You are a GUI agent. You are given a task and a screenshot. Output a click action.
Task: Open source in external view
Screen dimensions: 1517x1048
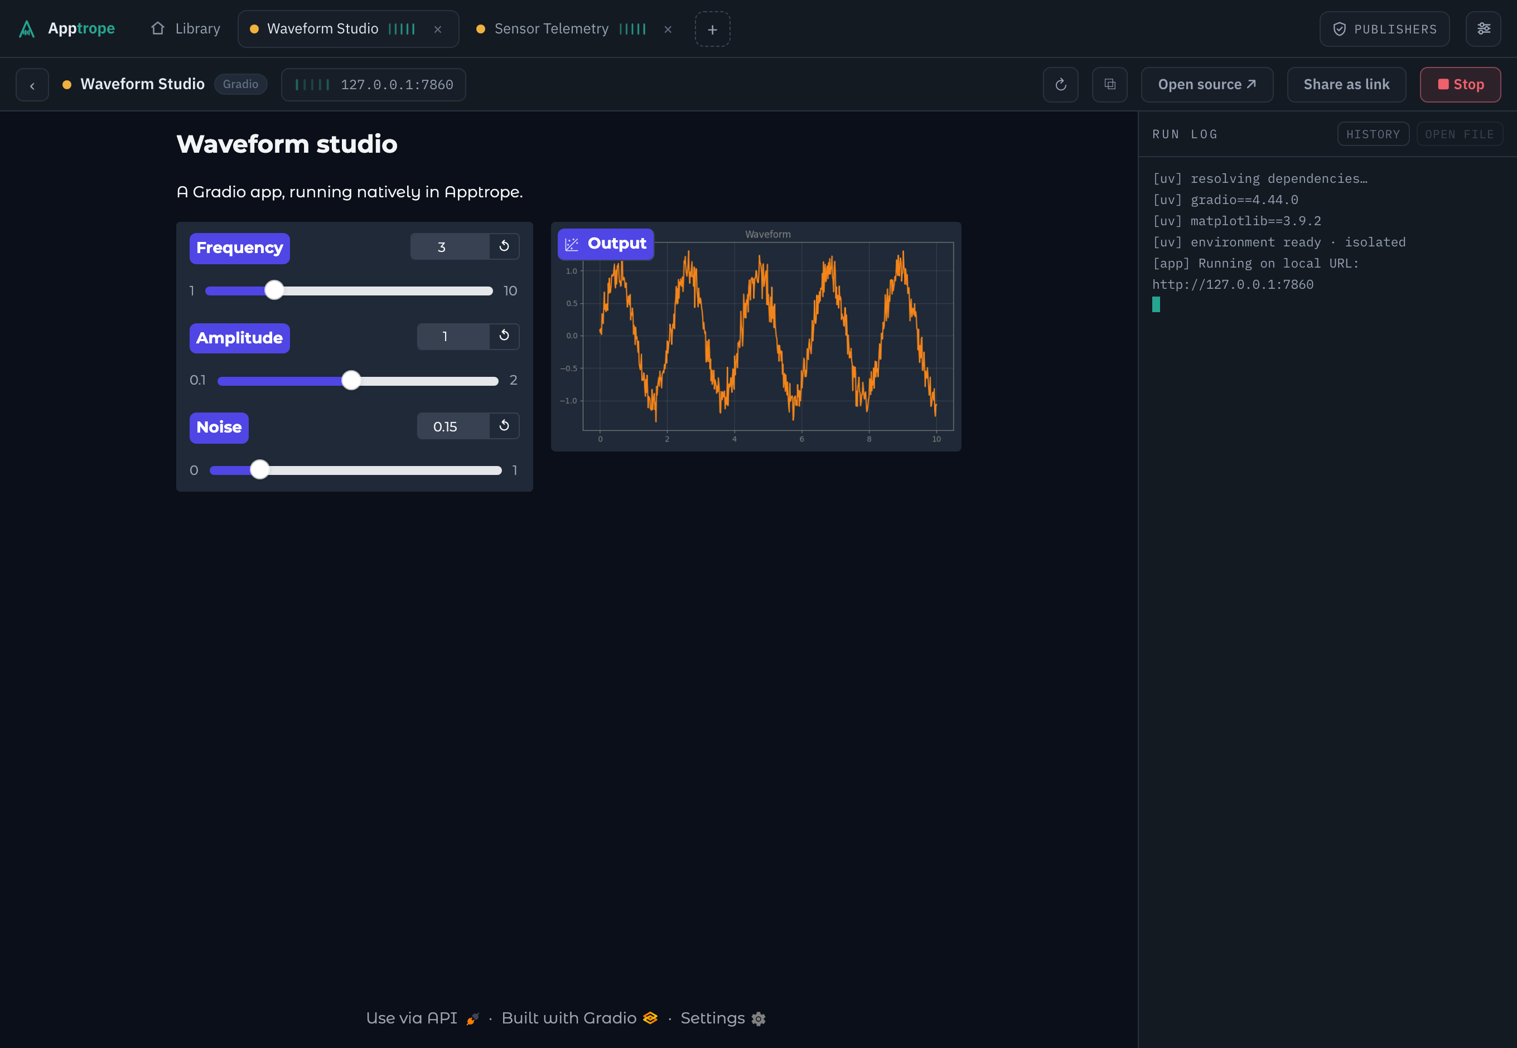click(x=1207, y=85)
